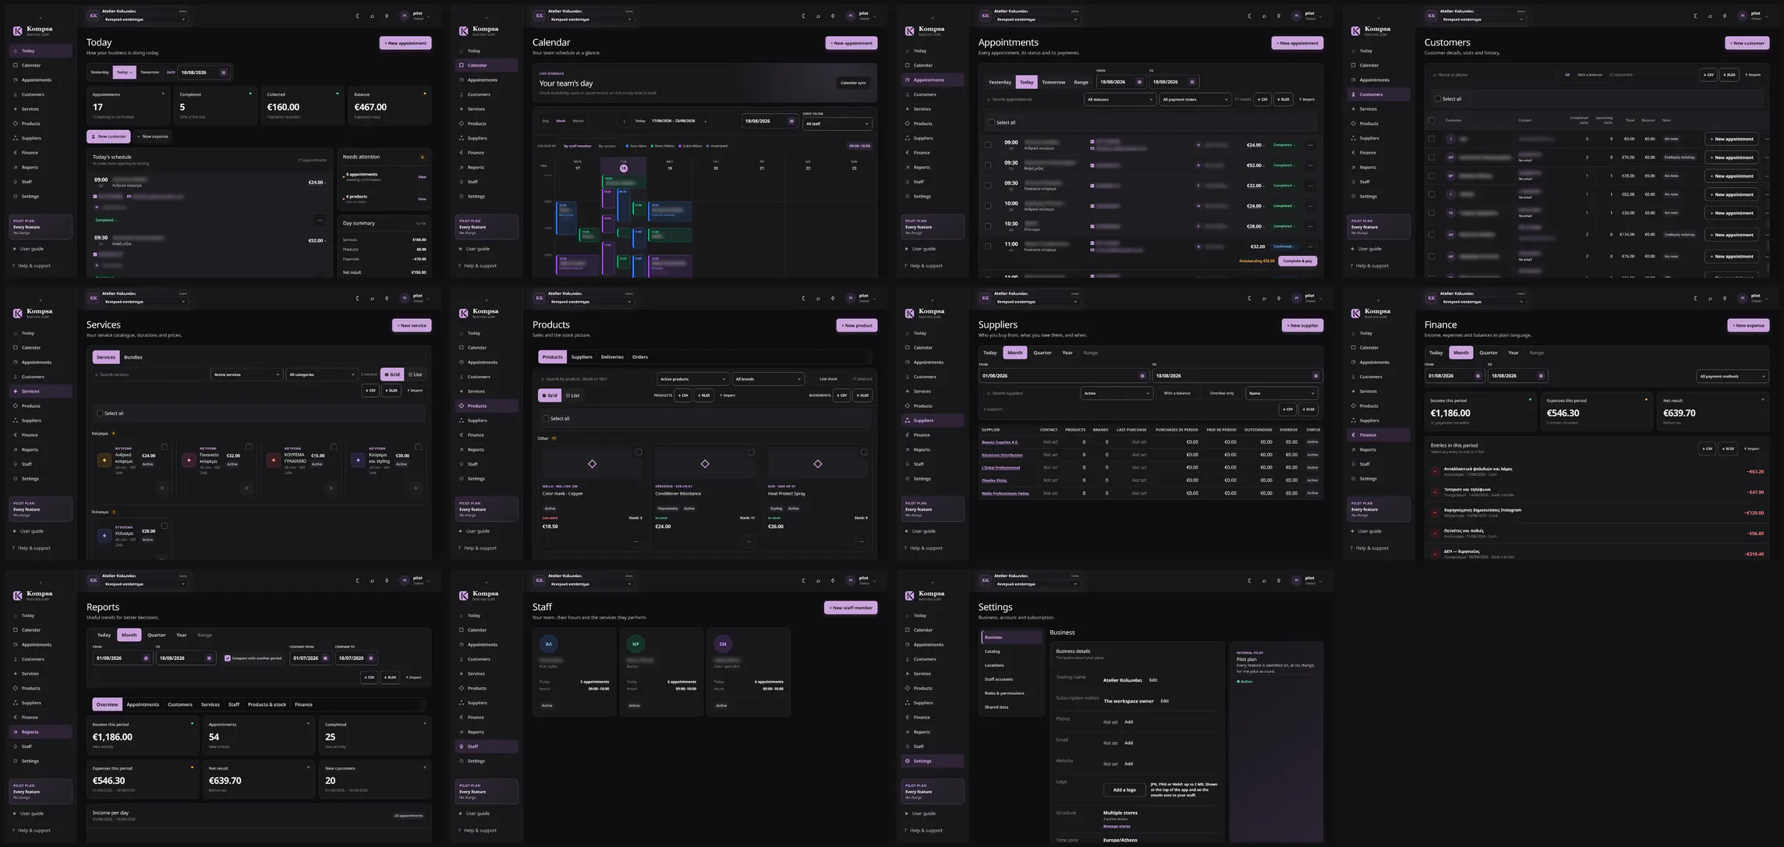This screenshot has height=847, width=1784.
Task: Switch to Month view on the Calendar screen
Action: tap(578, 121)
